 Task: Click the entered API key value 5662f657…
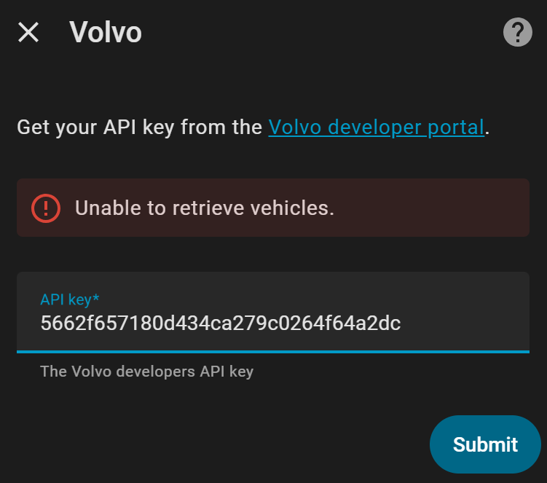point(221,323)
